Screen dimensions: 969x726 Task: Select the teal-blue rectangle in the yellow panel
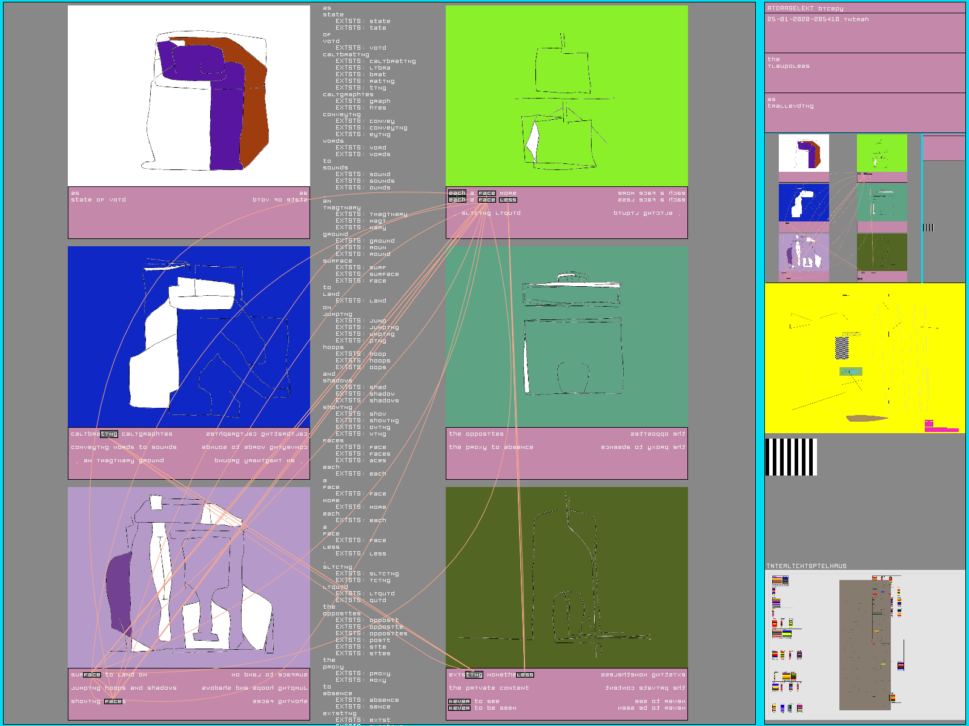850,371
